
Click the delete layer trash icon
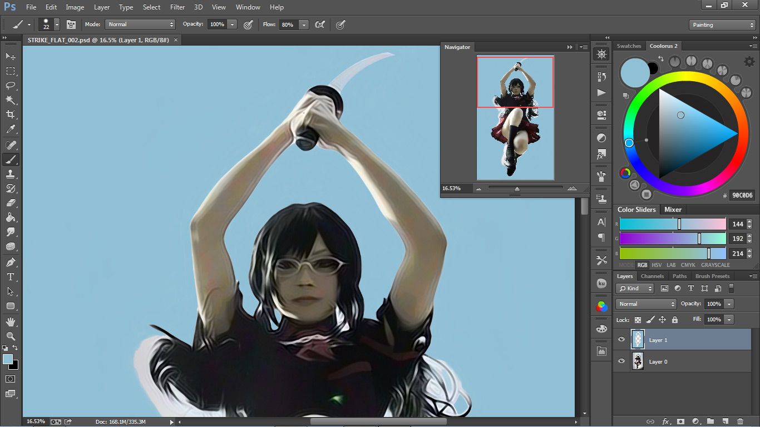tap(740, 421)
